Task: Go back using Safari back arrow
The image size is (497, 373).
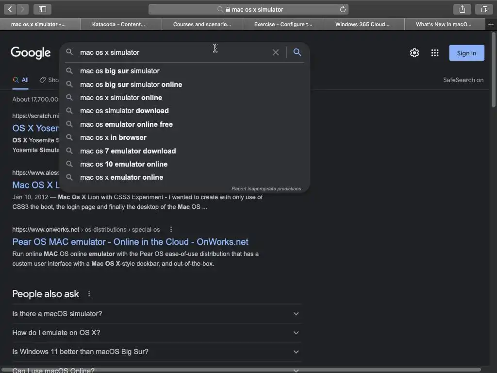Action: pos(10,9)
